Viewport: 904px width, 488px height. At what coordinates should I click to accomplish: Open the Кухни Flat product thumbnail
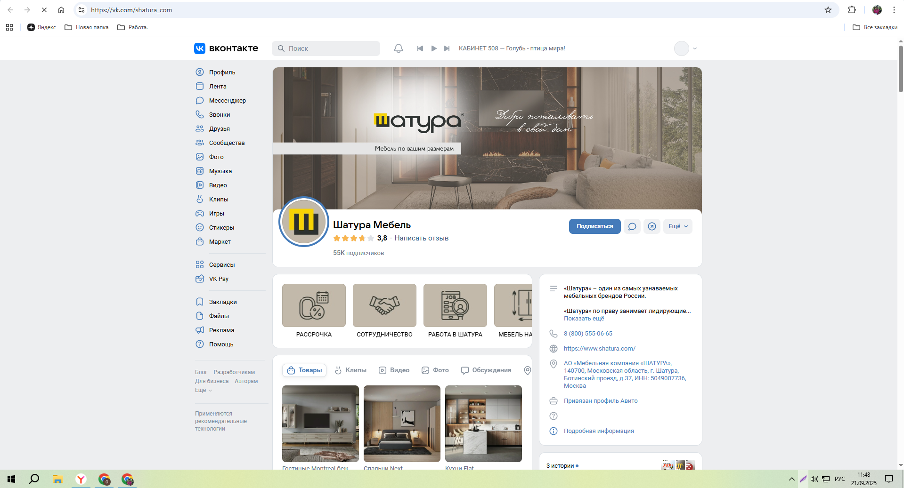point(483,424)
